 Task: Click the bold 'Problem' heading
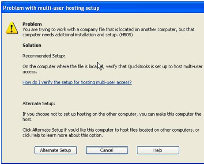[32, 24]
